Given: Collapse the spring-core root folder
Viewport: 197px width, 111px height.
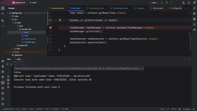Looking at the screenshot, I should pos(8,13).
